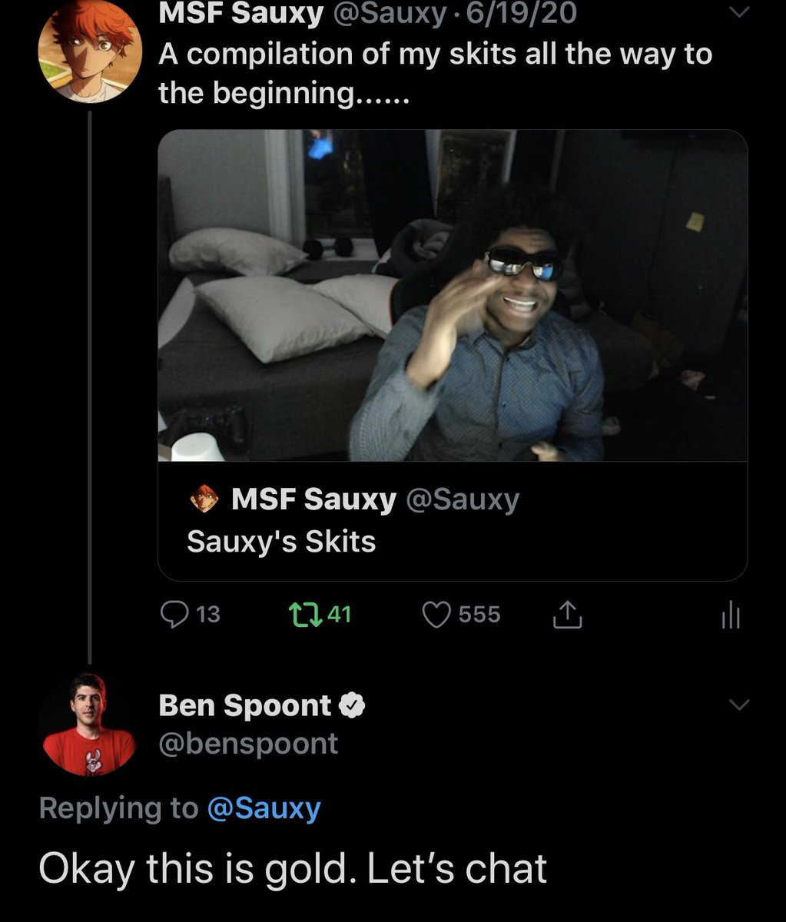Expand options chevron on Sauxy's tweet
786x922 pixels.
(x=738, y=12)
